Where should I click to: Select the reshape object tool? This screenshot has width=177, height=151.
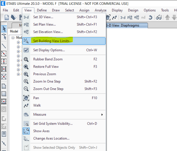pyautogui.click(x=4, y=37)
